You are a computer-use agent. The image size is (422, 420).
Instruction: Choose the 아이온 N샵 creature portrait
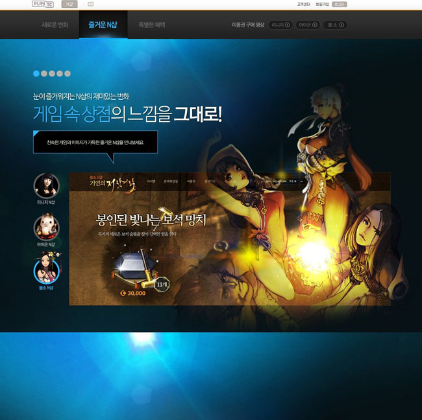click(x=46, y=227)
